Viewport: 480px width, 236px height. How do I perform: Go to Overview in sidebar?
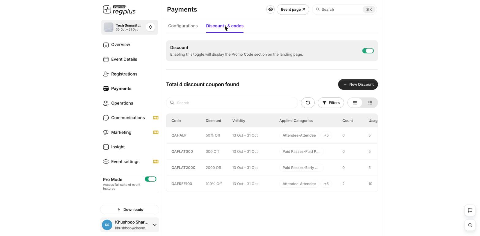click(x=121, y=45)
